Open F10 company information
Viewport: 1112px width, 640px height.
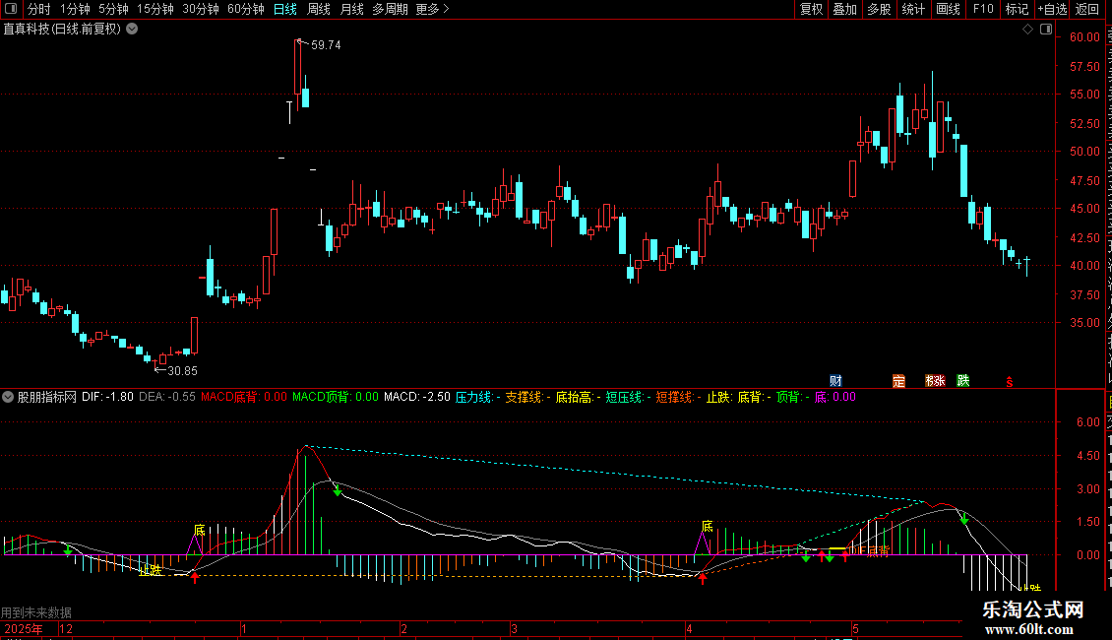[982, 9]
